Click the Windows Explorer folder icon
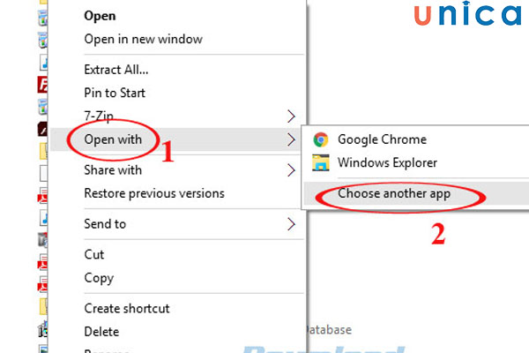The width and height of the screenshot is (529, 353). (x=321, y=162)
